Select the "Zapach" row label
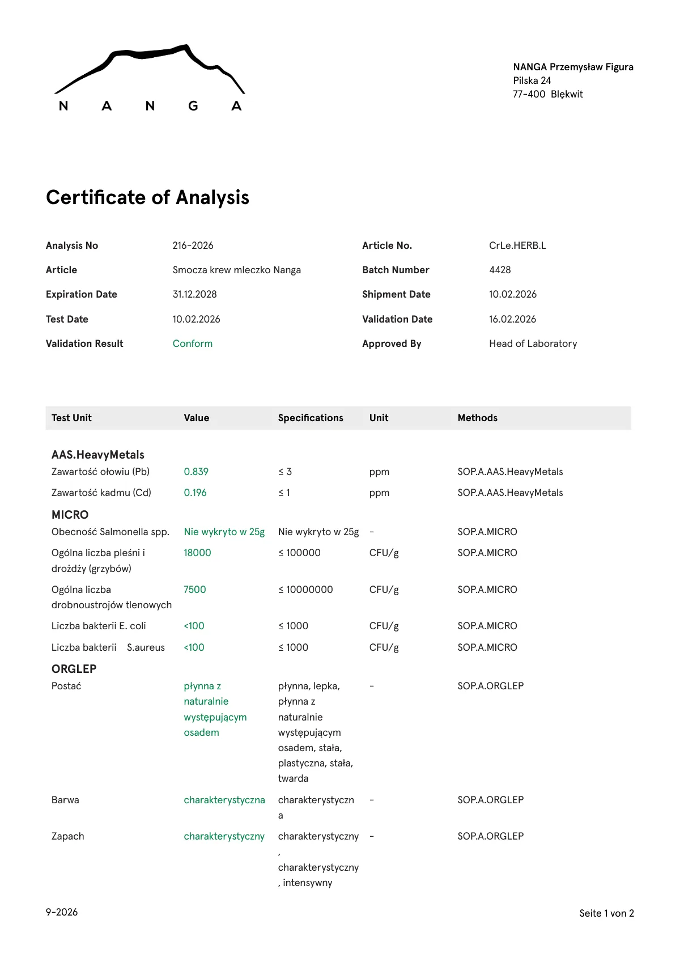This screenshot has height=962, width=680. point(67,836)
